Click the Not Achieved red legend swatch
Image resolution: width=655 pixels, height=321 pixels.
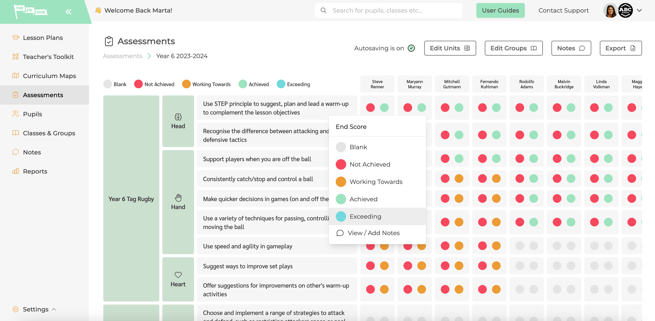(x=138, y=84)
